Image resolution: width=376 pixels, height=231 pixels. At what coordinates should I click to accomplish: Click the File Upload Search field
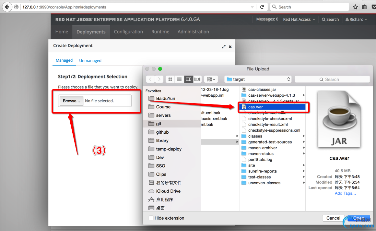click(332, 79)
